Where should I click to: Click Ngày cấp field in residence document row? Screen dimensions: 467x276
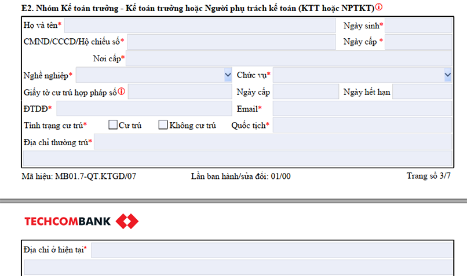coord(306,91)
